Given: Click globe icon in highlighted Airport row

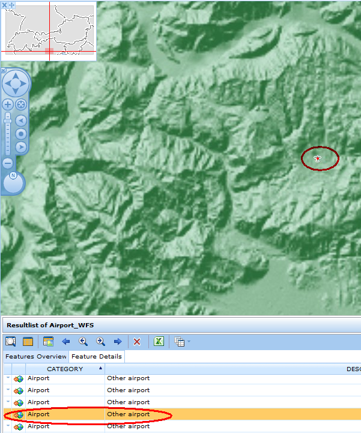Looking at the screenshot, I should click(19, 415).
